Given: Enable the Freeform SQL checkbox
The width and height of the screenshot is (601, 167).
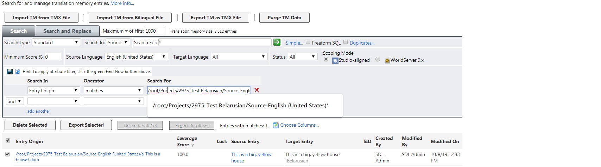Looking at the screenshot, I should (x=308, y=42).
